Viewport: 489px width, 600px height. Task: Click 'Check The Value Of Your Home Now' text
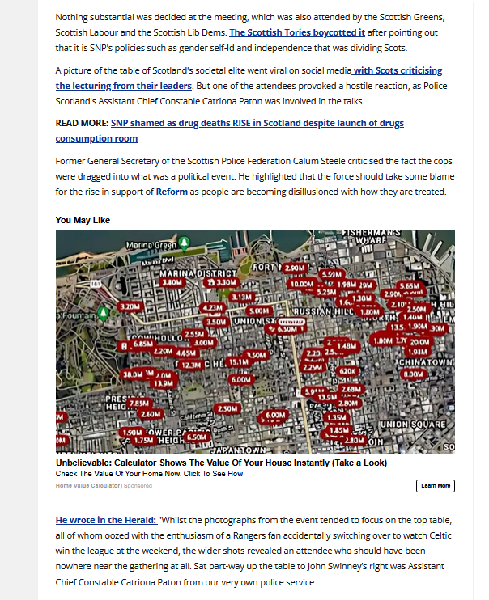tap(149, 474)
